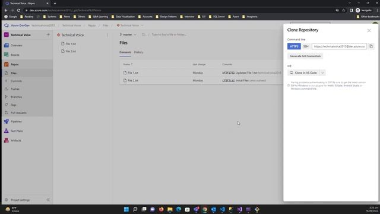This screenshot has height=214, width=380.
Task: Click the Azure DevOps logo
Action: tap(7, 26)
